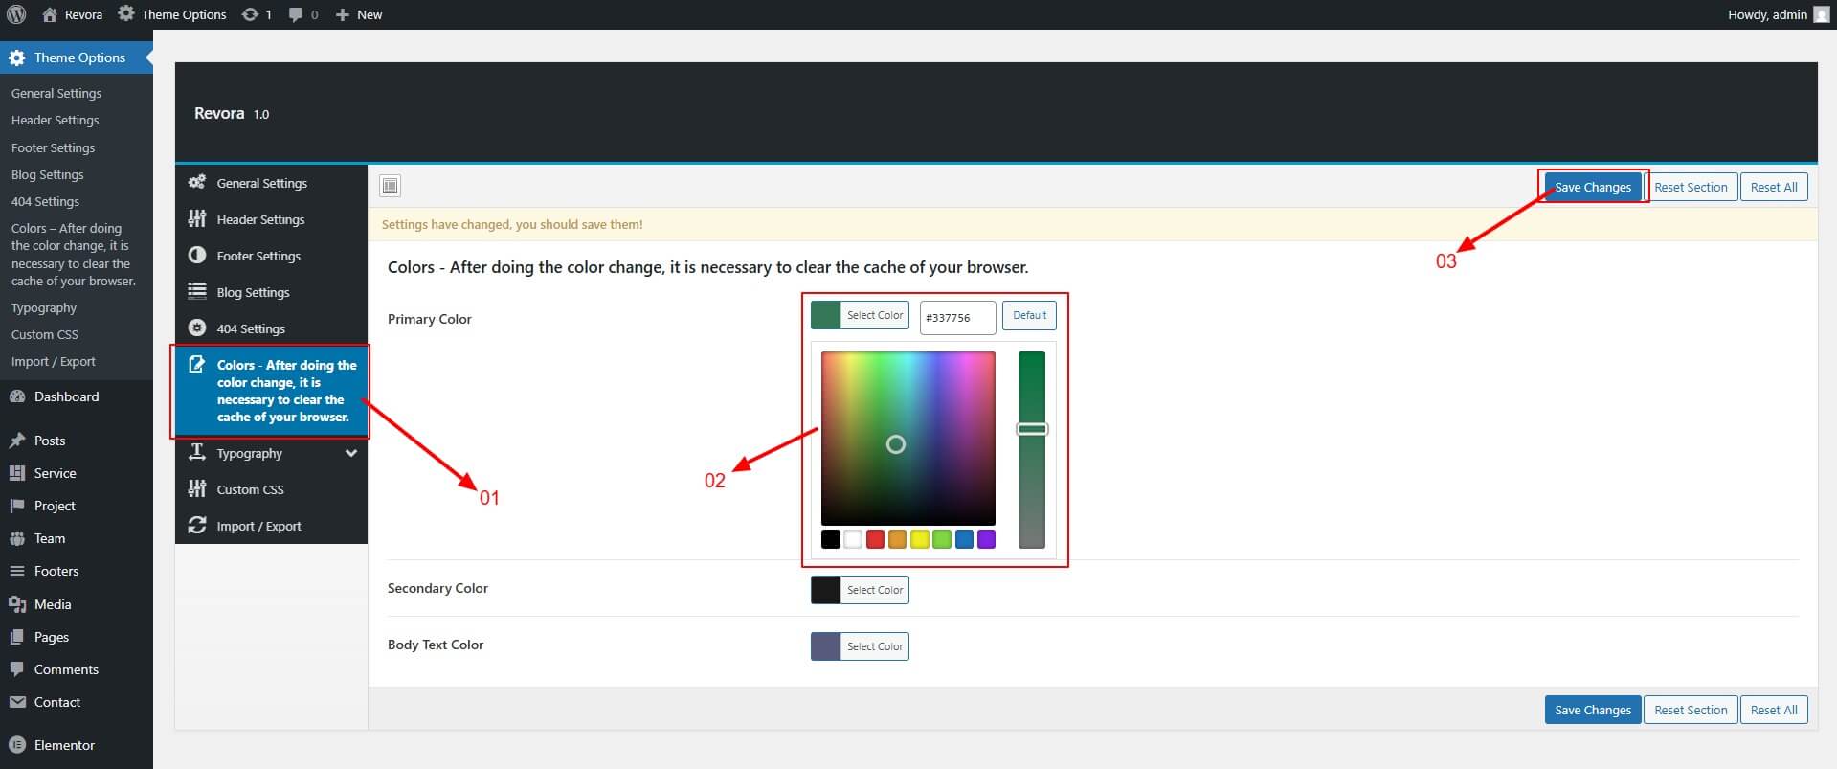Click the bottom Reset All button

click(1774, 710)
